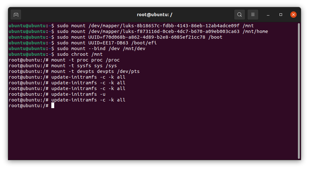The height and width of the screenshot is (169, 309).
Task: Click the luks-f873116d /mnt/home command line
Action: (x=138, y=31)
